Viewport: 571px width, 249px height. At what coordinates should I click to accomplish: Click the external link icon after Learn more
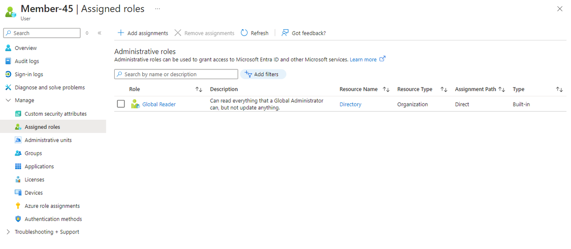coord(382,59)
